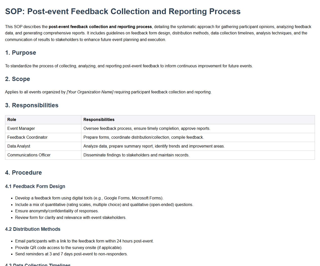Click the italic [Your Organization Name] placeholder
Screen dimensions: 320x266
(90, 92)
